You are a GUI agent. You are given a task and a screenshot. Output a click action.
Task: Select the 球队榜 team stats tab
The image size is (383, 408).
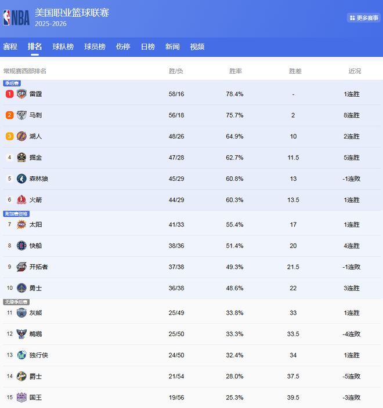[x=63, y=47]
